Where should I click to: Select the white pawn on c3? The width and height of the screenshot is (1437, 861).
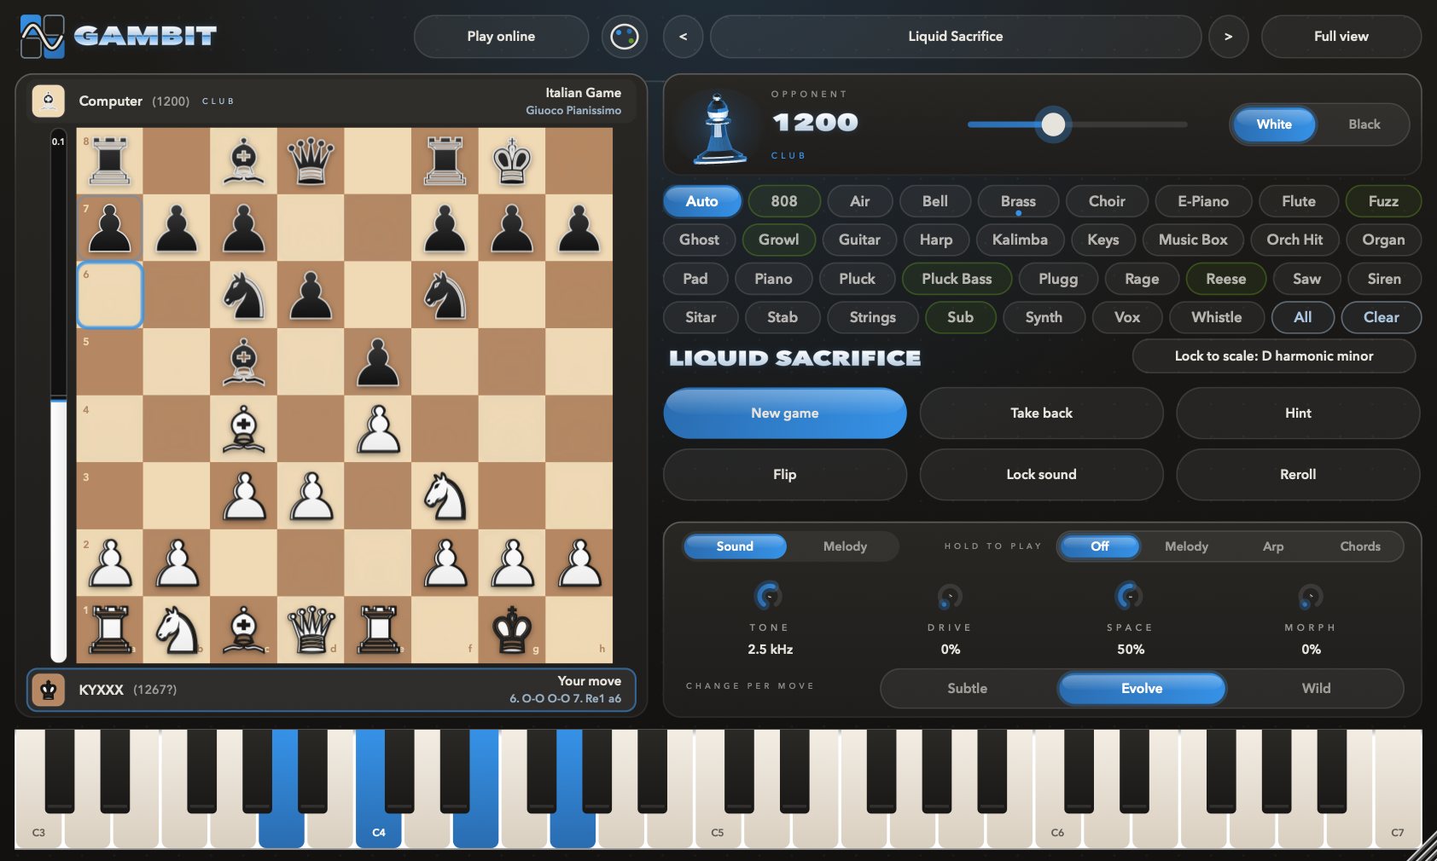(x=244, y=495)
